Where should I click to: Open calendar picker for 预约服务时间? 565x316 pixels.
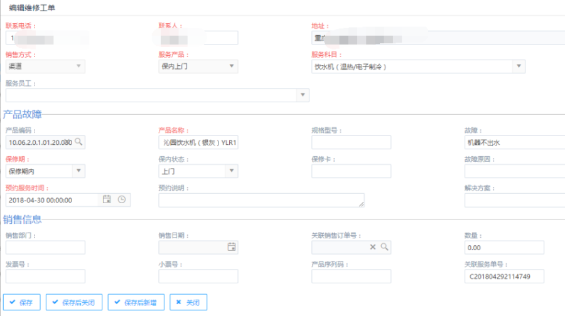[107, 200]
